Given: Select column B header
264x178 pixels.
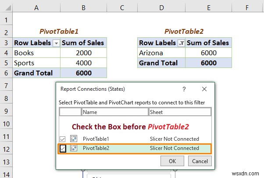Looking at the screenshot, I should coord(83,7).
